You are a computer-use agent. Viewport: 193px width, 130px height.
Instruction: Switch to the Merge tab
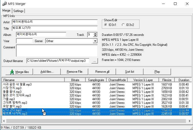[6, 11]
